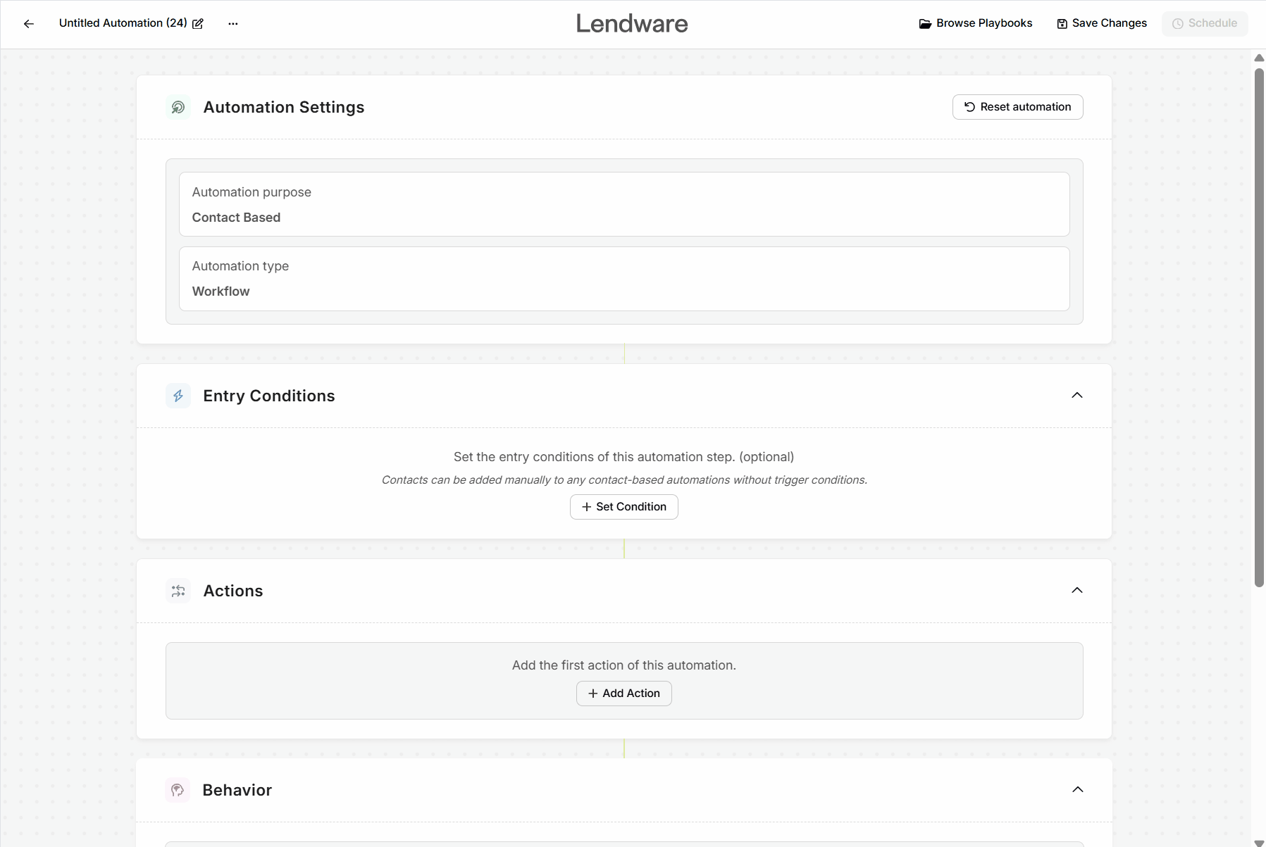Click the edit automation name pencil icon
The width and height of the screenshot is (1266, 847).
point(198,24)
